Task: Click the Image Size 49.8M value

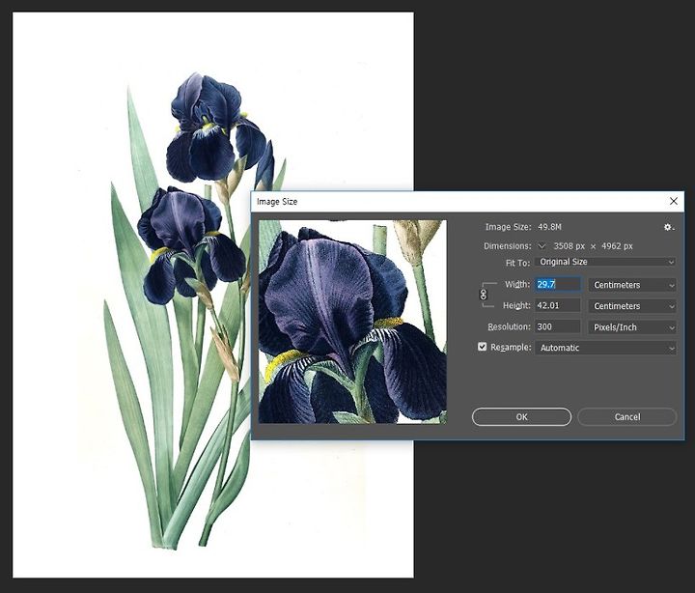Action: (x=549, y=227)
